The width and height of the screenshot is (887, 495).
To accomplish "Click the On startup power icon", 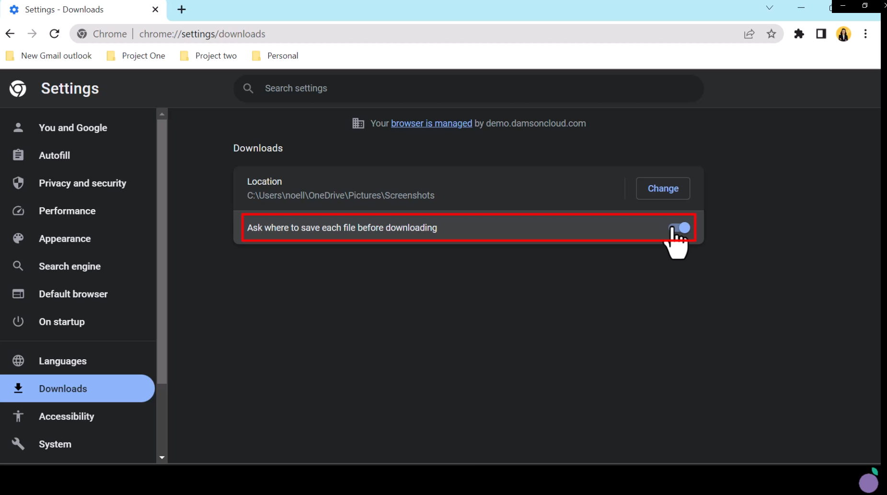I will tap(18, 321).
